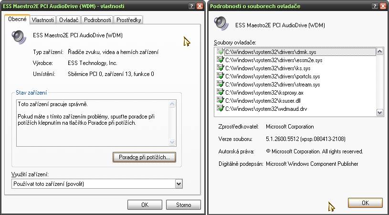Click Storno to cancel the properties dialog
The height and width of the screenshot is (215, 389).
(183, 205)
